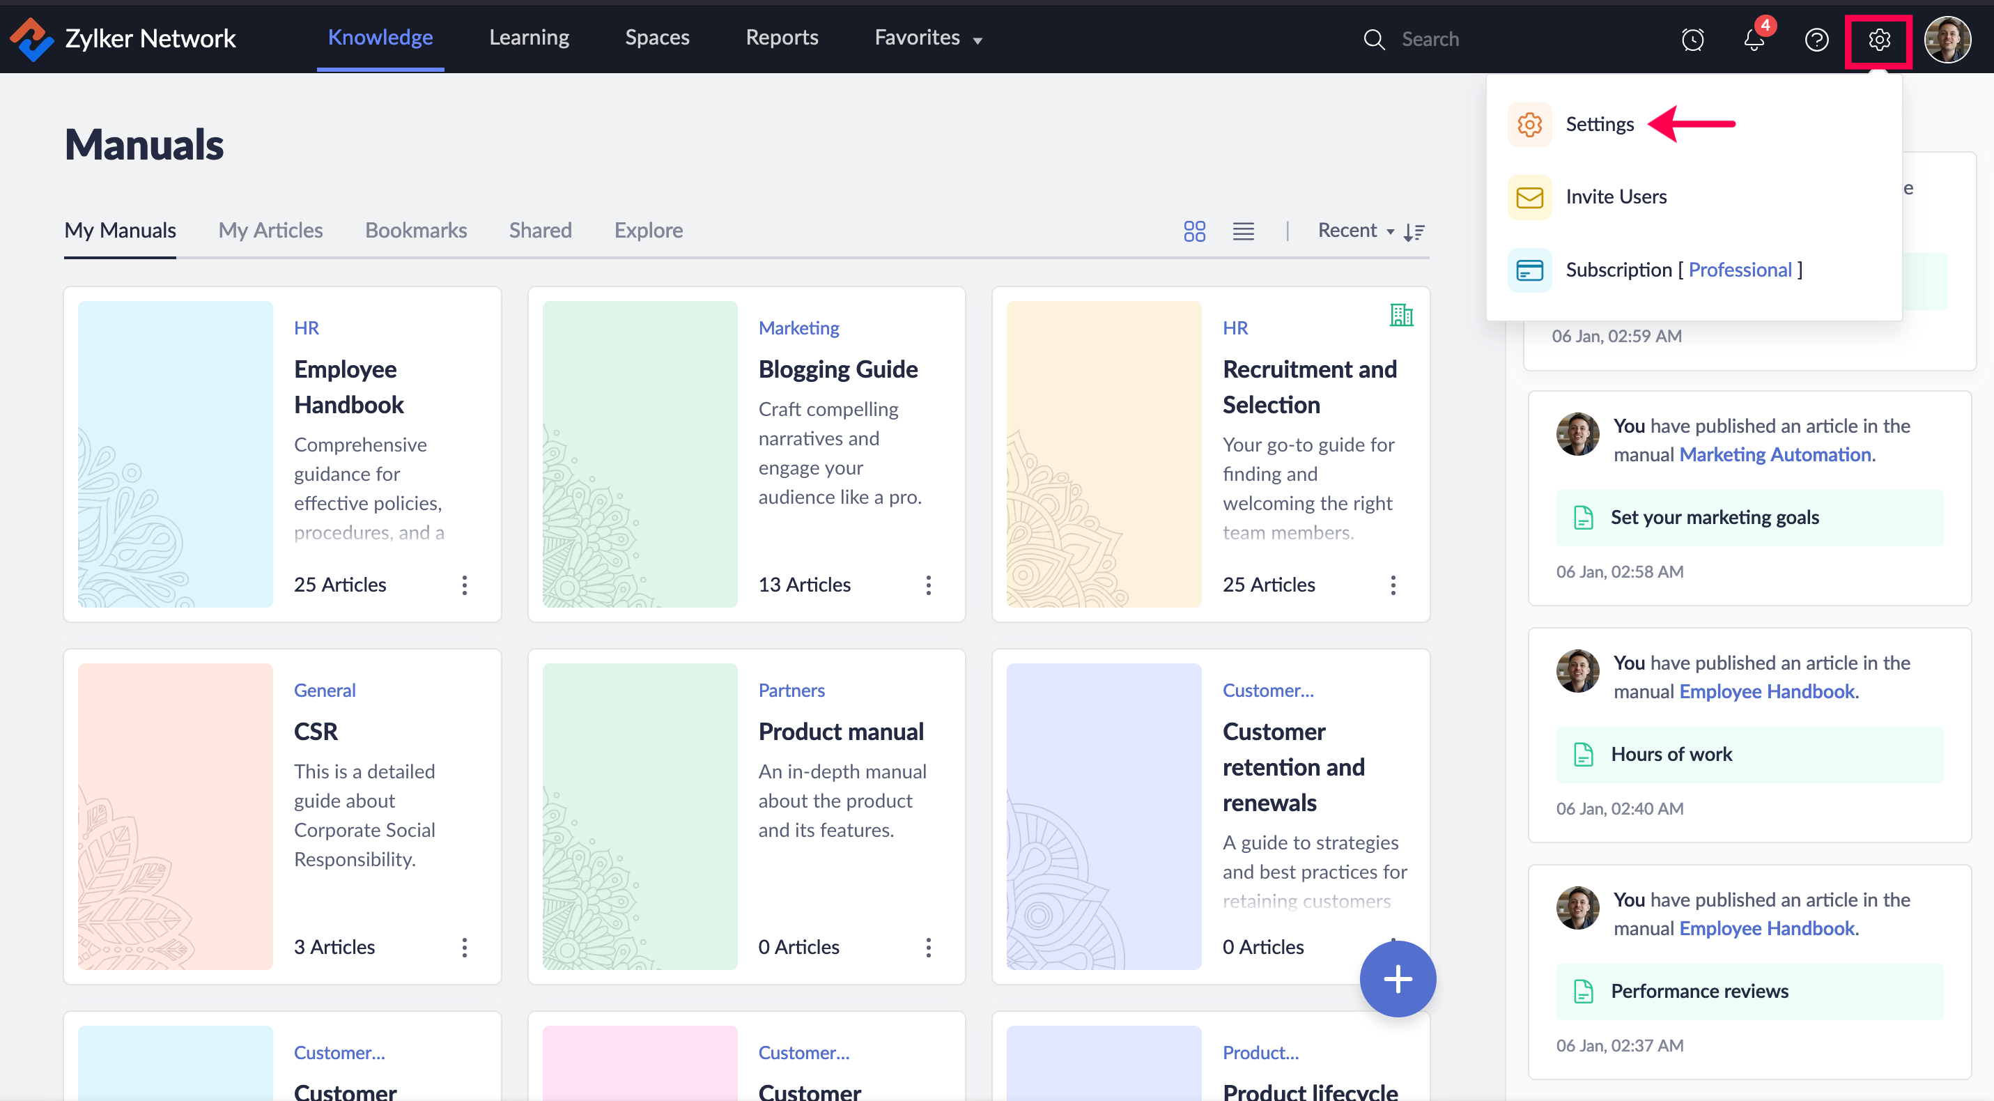Open options menu for Blogging Guide
The height and width of the screenshot is (1101, 1994).
pyautogui.click(x=928, y=585)
